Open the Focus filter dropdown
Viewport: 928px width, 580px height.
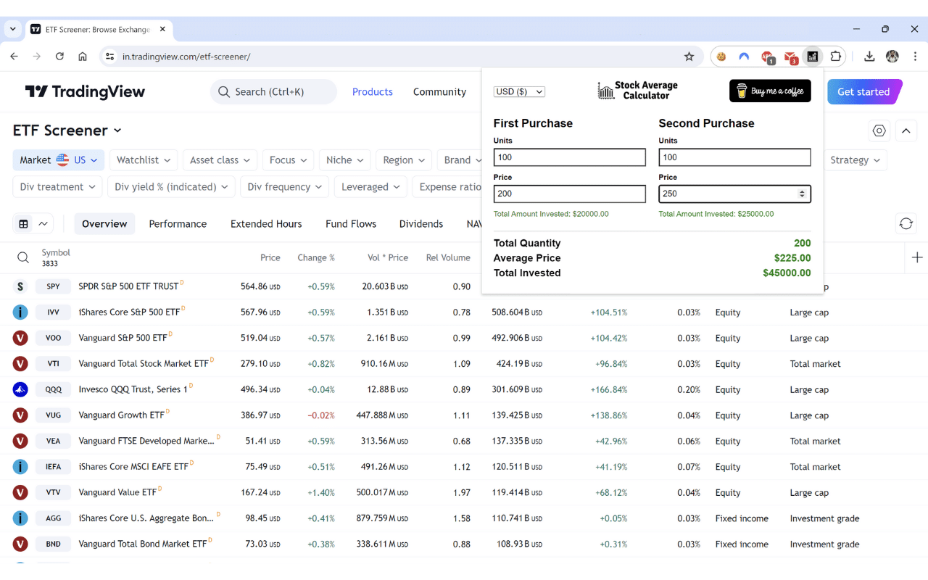point(288,160)
